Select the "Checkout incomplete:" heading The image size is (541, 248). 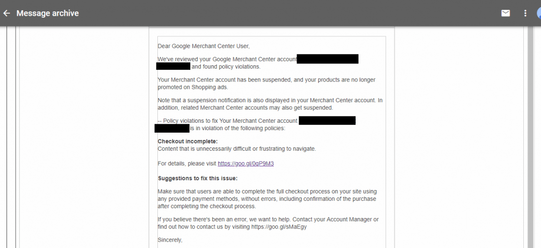point(188,141)
